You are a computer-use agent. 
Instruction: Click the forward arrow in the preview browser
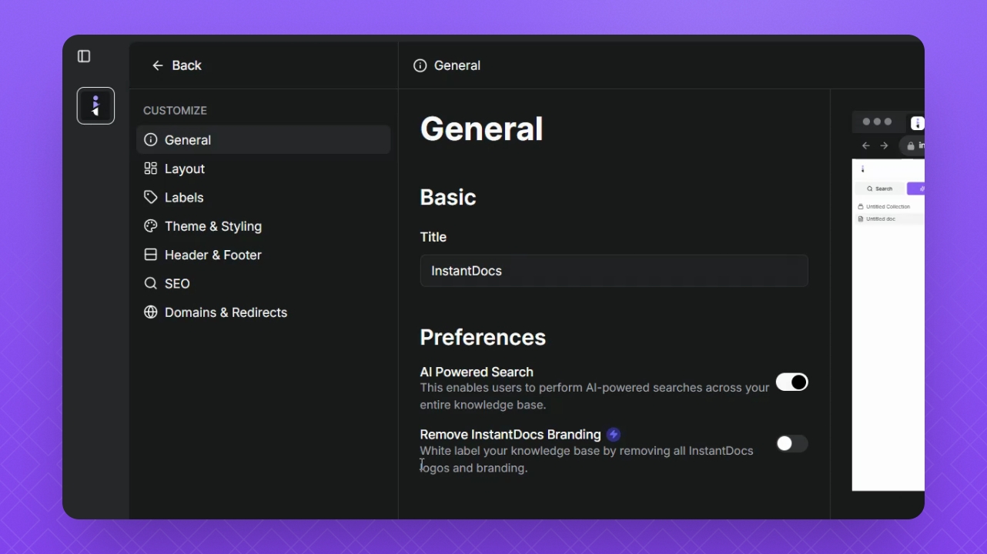point(884,145)
